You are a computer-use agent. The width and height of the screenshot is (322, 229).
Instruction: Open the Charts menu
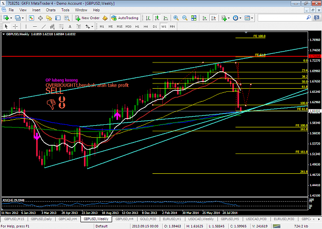click(50, 10)
